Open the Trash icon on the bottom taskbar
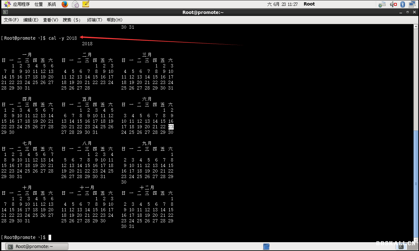Screen dimensions: 419x251 tap(267, 246)
